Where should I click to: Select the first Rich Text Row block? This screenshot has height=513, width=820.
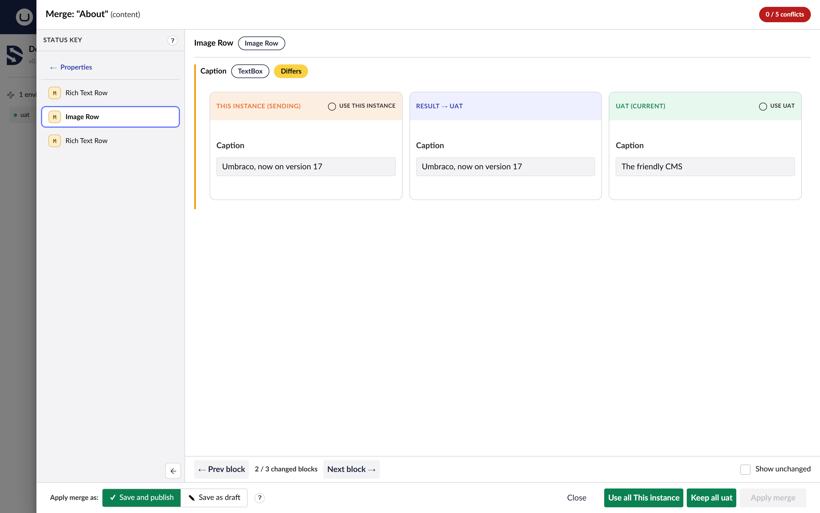pos(110,93)
